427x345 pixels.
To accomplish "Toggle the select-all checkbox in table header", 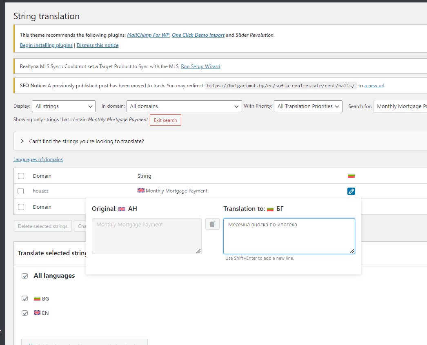I will [x=21, y=176].
